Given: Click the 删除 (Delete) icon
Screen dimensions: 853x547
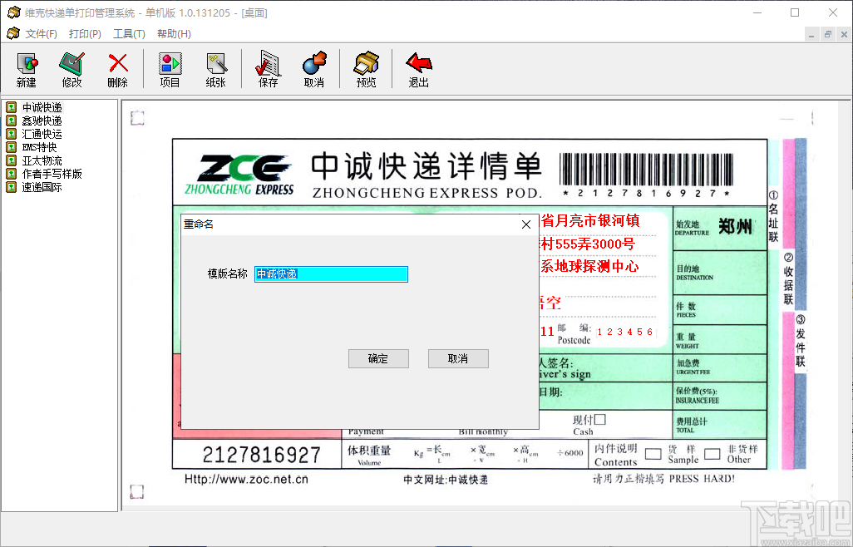Looking at the screenshot, I should (x=117, y=69).
